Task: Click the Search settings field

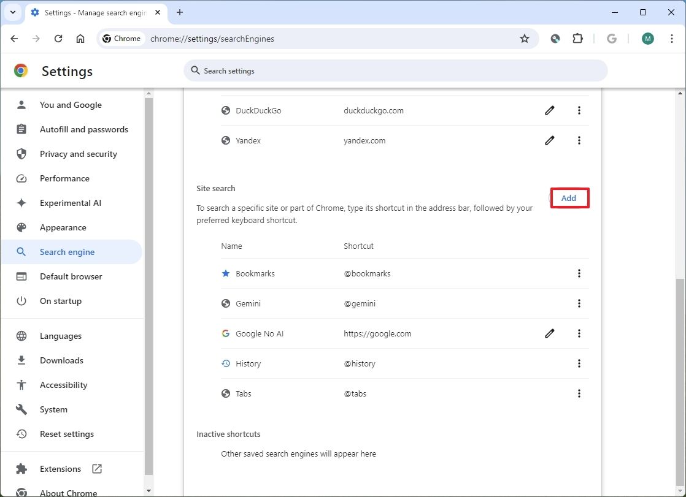Action: (x=396, y=70)
